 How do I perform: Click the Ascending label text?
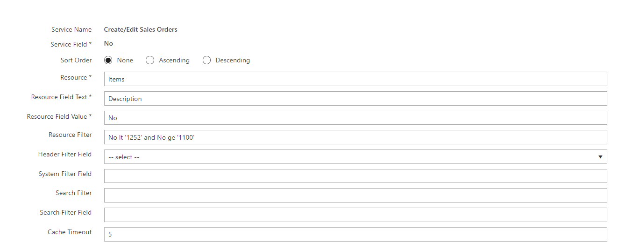coord(174,60)
